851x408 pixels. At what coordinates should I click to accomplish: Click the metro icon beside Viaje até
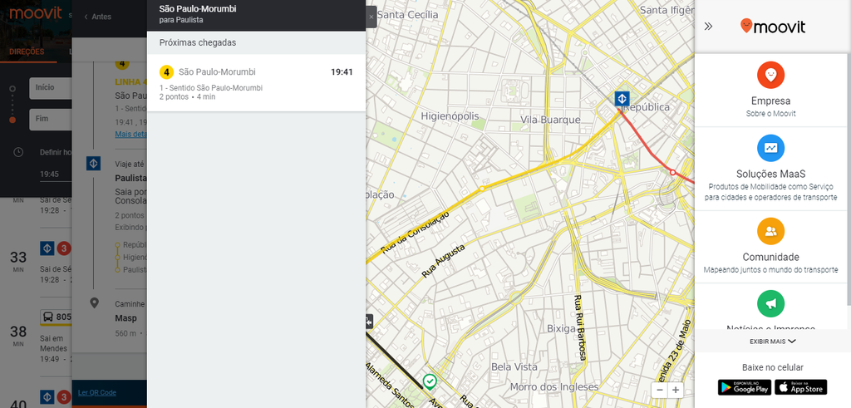(93, 164)
